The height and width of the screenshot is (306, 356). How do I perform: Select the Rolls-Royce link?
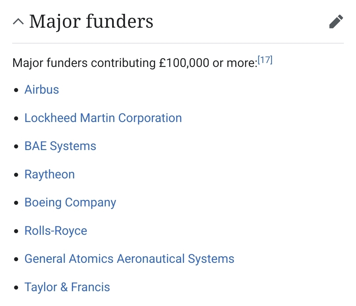[x=56, y=231]
